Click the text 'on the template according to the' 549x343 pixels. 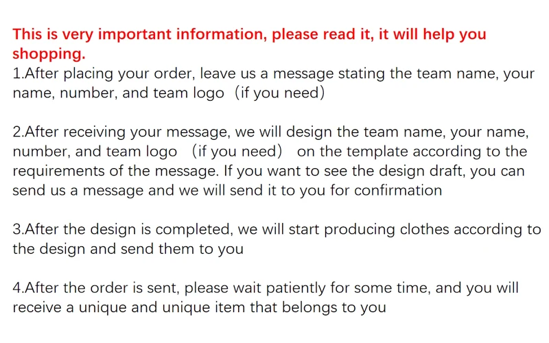click(412, 152)
